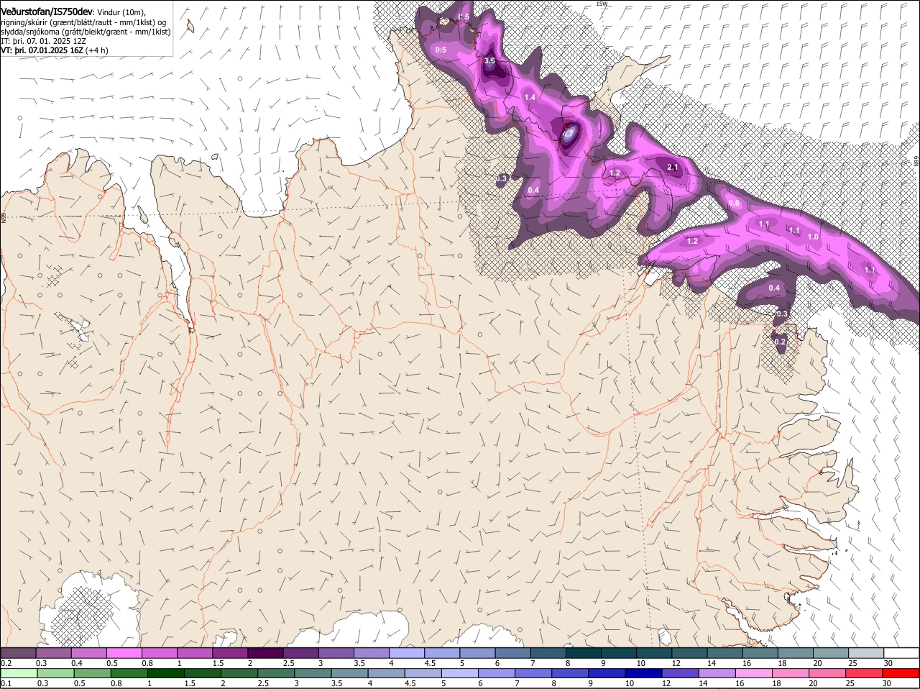Click the 14 label in the upper legend
The image size is (920, 689).
pyautogui.click(x=711, y=663)
